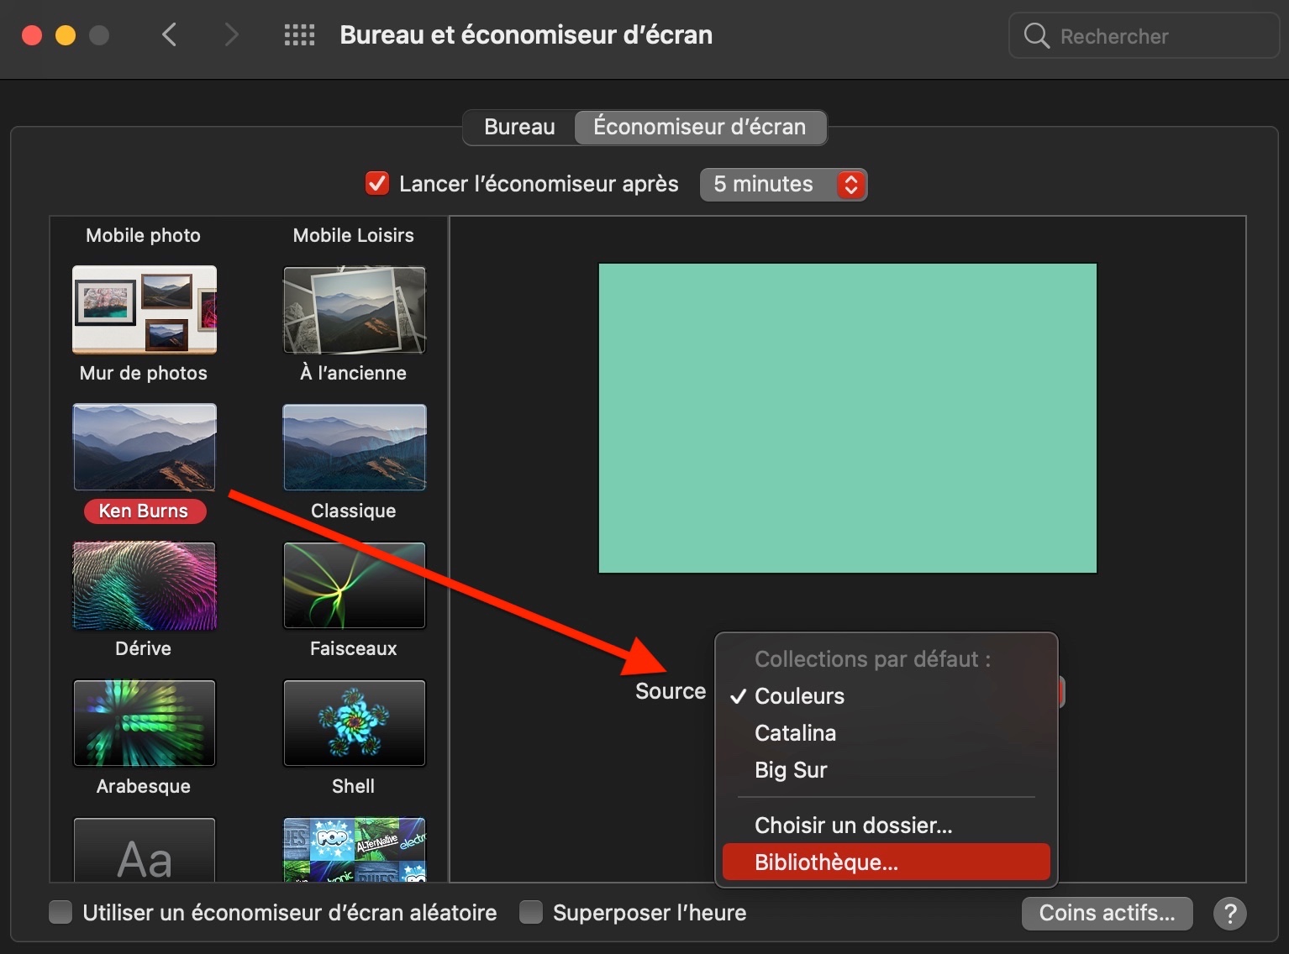The height and width of the screenshot is (954, 1289).
Task: Choose Couleurs in the Source menu
Action: tap(887, 696)
